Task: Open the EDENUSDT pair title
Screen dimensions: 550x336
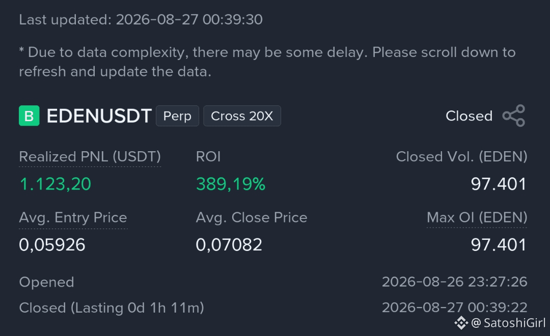Action: [x=99, y=116]
